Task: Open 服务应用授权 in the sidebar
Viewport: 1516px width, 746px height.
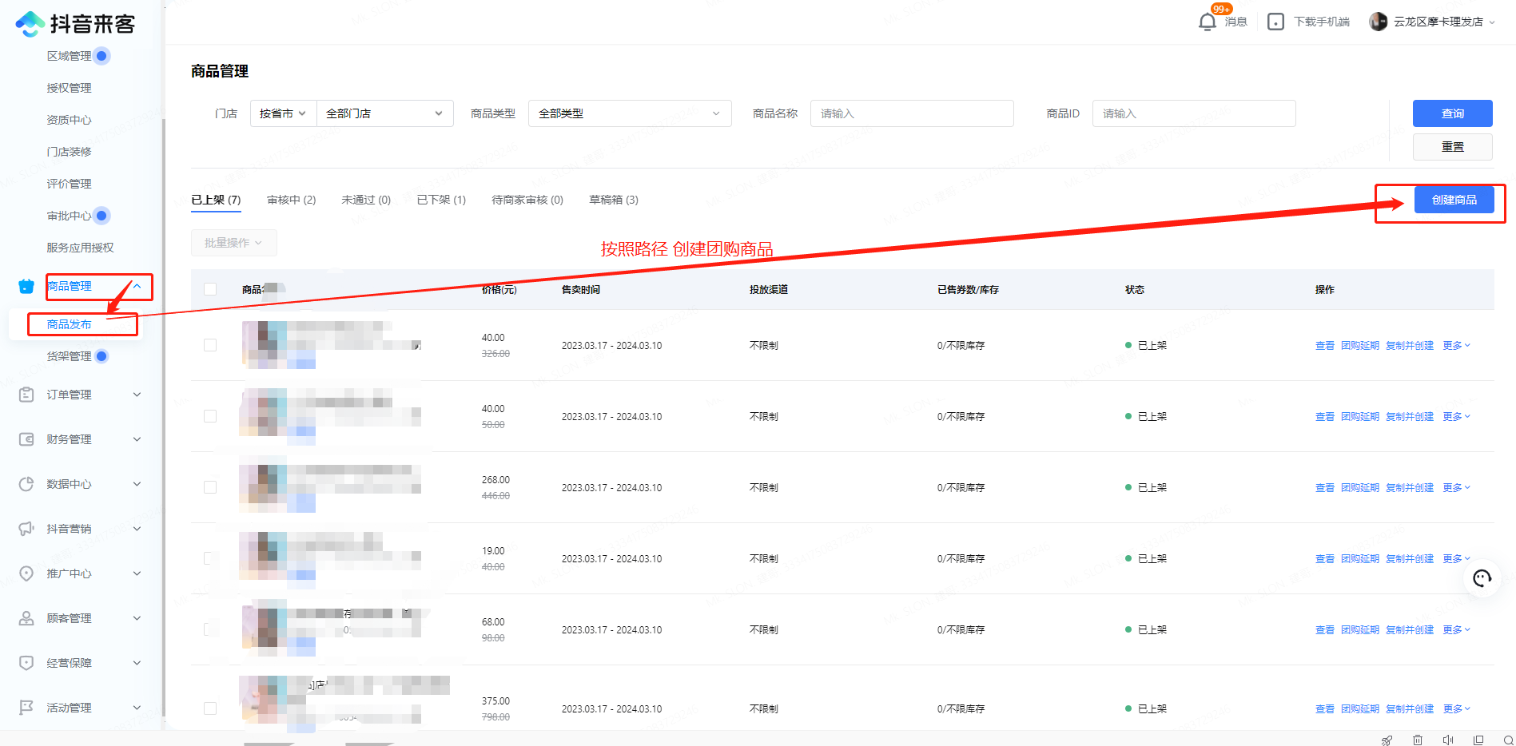Action: 80,248
